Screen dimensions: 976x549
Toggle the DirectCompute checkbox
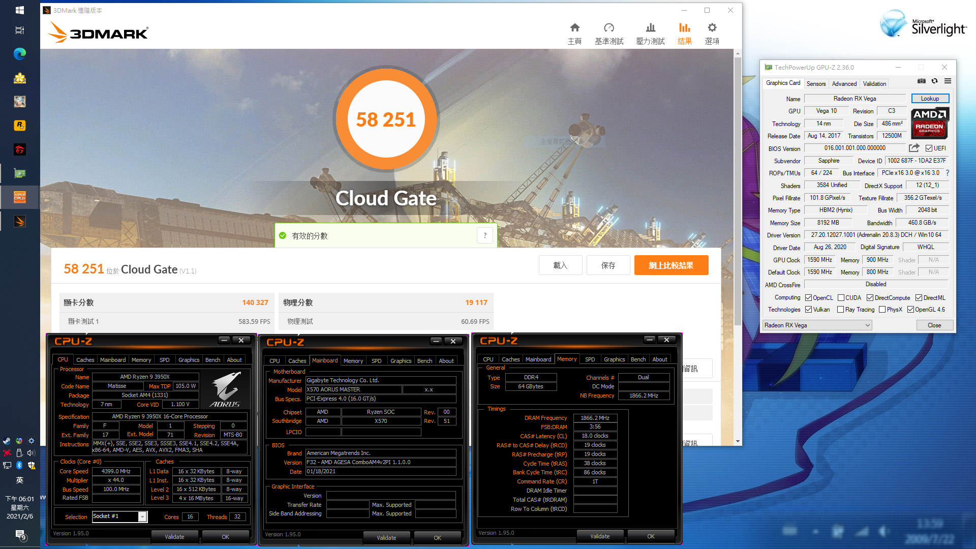(870, 298)
